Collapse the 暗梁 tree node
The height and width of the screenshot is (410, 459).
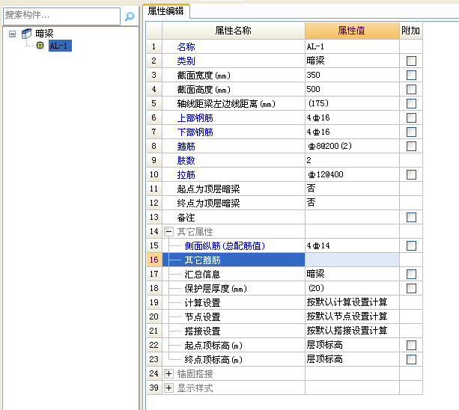point(13,34)
